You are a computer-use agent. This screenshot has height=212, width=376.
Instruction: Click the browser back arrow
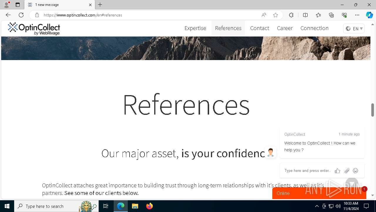[x=8, y=15]
